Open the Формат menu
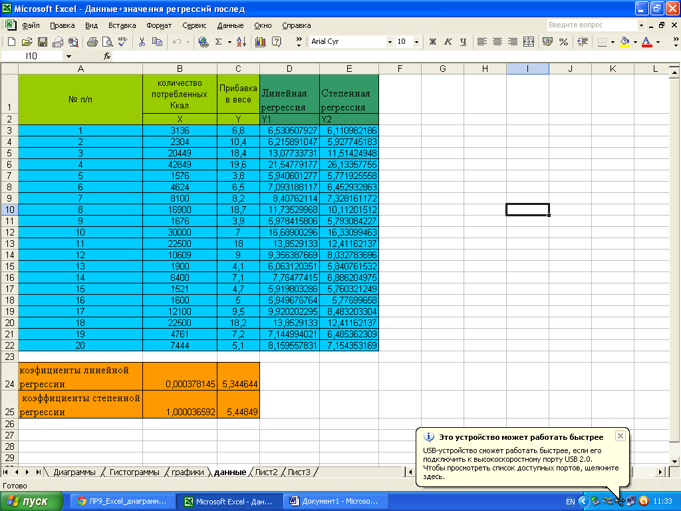681x511 pixels. 159,25
